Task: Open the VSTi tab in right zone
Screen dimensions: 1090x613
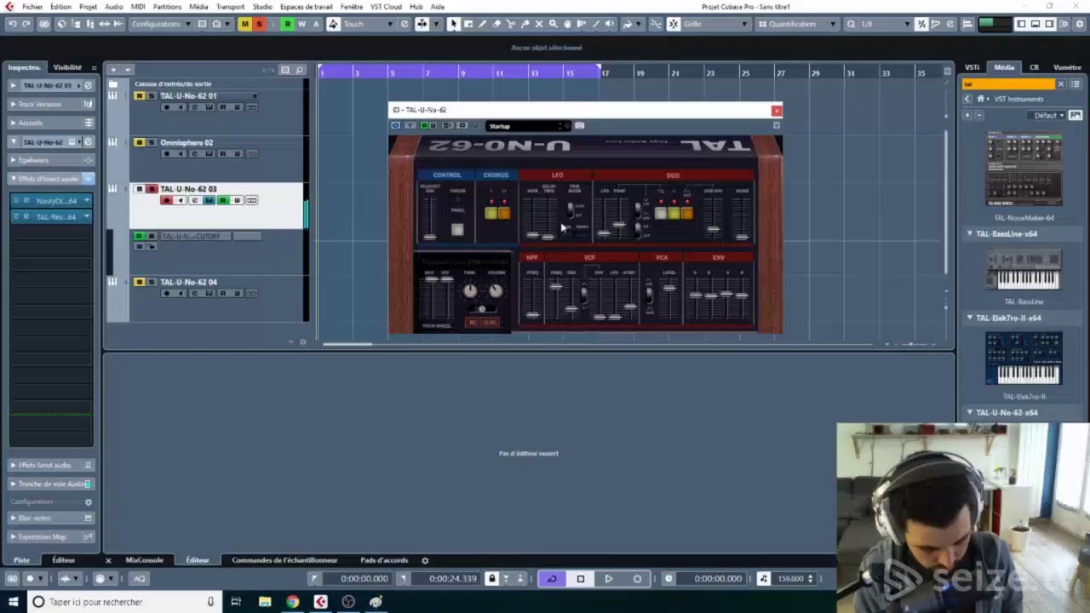Action: 972,67
